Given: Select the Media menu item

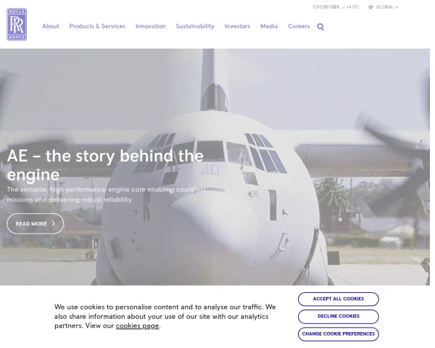Looking at the screenshot, I should [269, 26].
